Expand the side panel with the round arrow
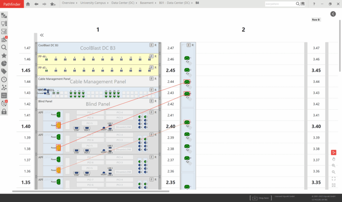 click(x=333, y=14)
